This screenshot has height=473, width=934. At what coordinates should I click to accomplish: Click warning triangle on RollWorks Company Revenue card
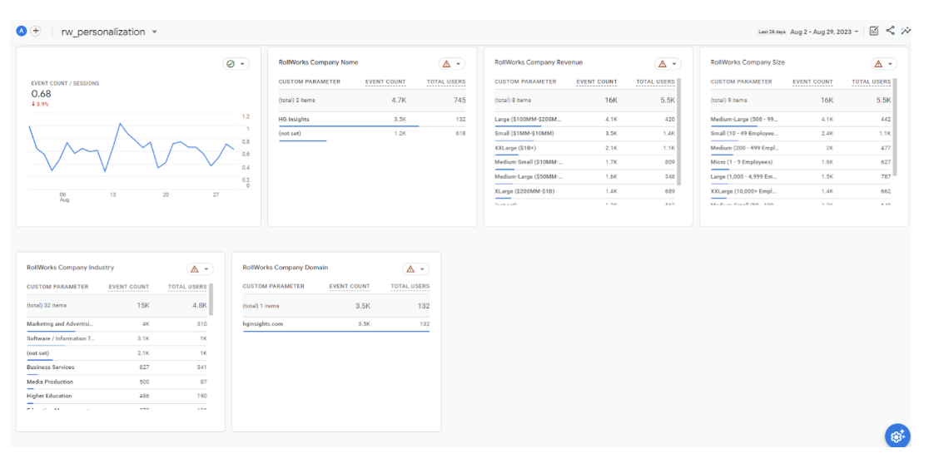pos(663,64)
